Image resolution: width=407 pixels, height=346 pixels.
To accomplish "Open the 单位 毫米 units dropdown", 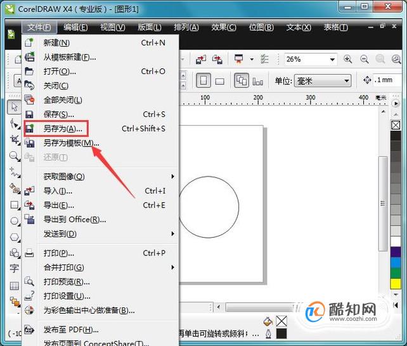I will [x=323, y=81].
